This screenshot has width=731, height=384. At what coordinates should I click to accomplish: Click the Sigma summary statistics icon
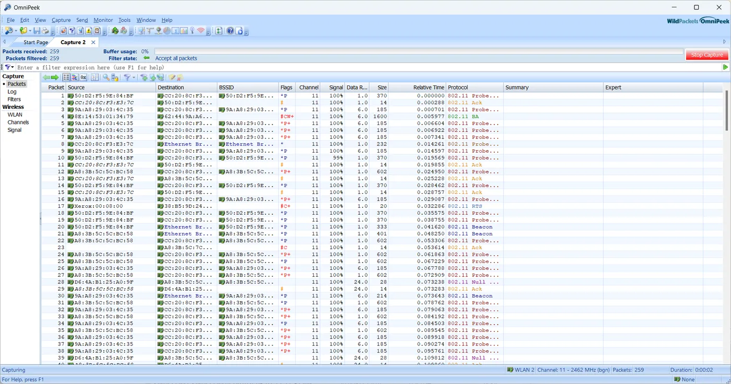175,31
